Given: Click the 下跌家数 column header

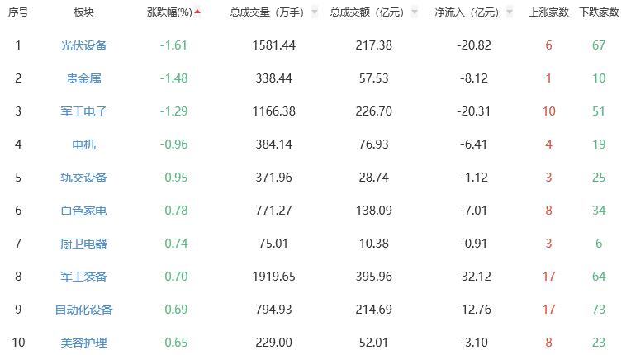Looking at the screenshot, I should coord(599,12).
